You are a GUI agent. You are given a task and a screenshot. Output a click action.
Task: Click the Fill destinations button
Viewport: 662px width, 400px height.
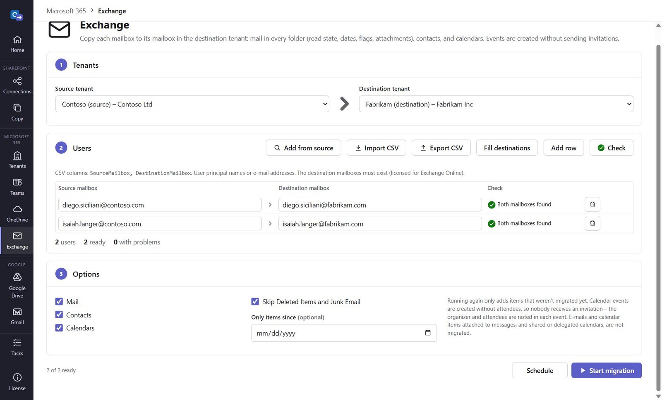click(x=507, y=148)
